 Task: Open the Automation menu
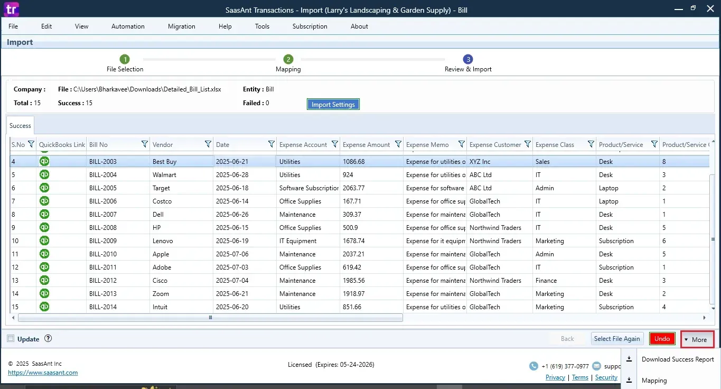[128, 26]
